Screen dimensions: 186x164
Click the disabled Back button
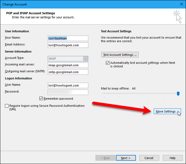tap(105, 158)
